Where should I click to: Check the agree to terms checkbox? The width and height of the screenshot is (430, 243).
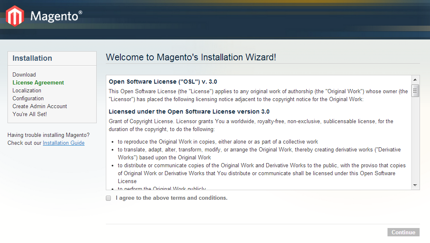click(109, 198)
